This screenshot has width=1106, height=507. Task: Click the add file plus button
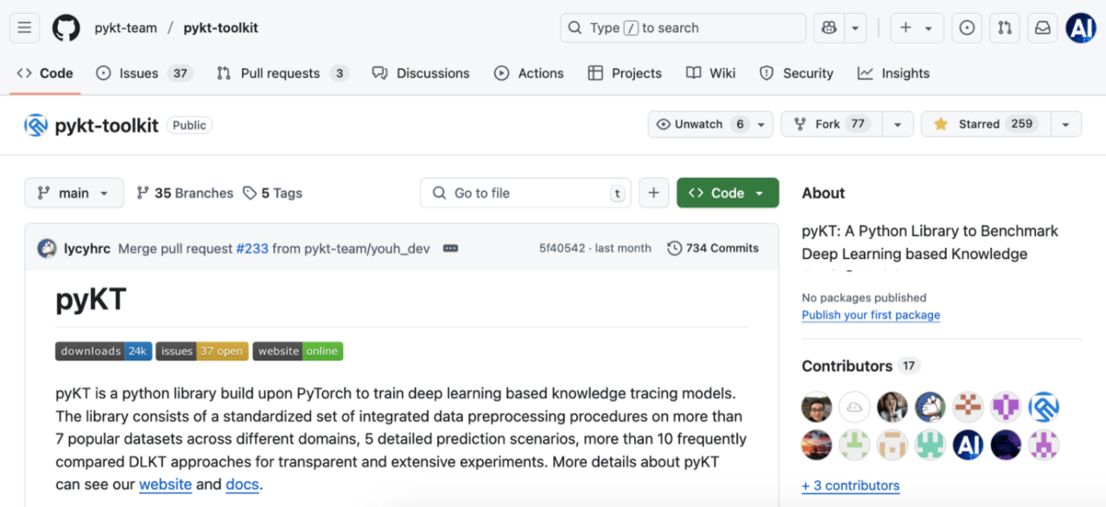coord(653,193)
